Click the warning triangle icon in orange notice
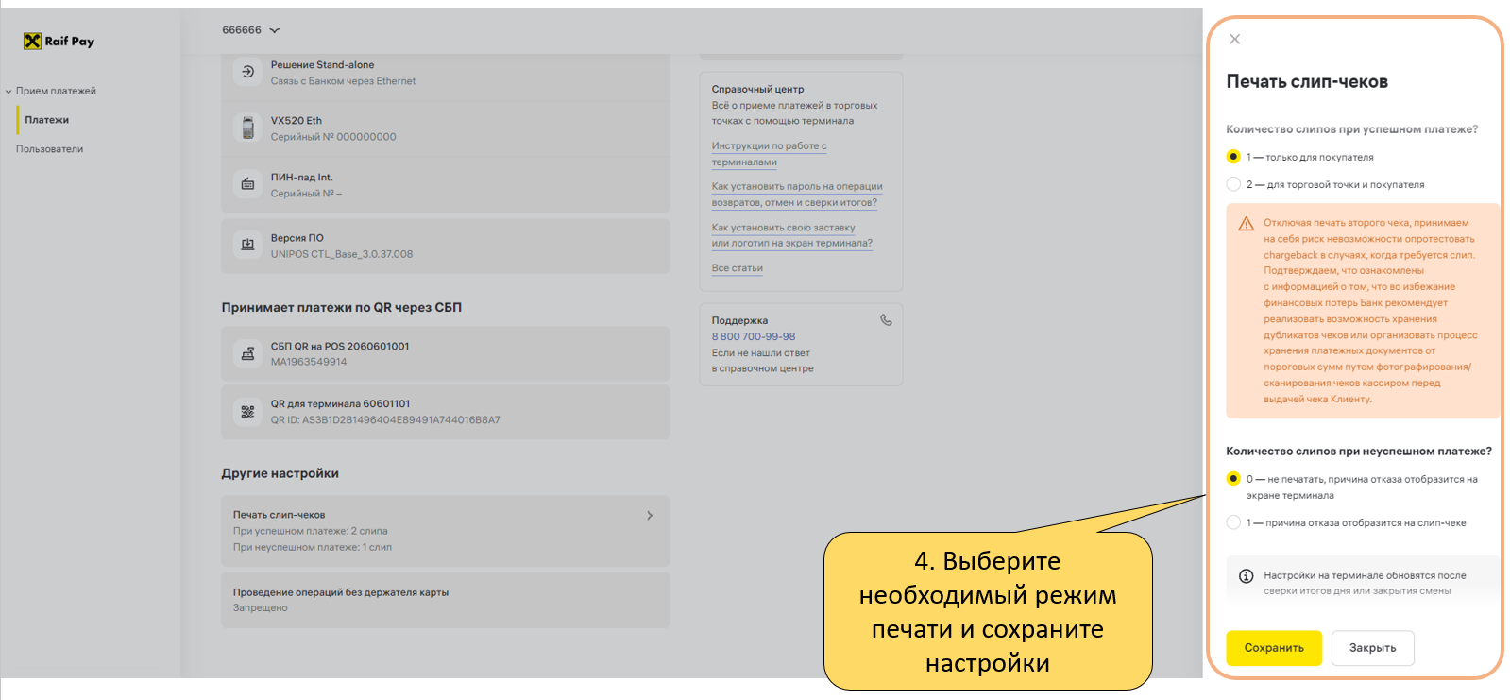Viewport: 1510px width, 700px height. point(1246,224)
